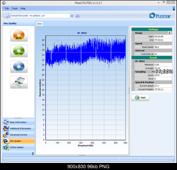Image resolution: width=177 pixels, height=170 pixels.
Task: Open Online Update section
Action: pyautogui.click(x=18, y=147)
